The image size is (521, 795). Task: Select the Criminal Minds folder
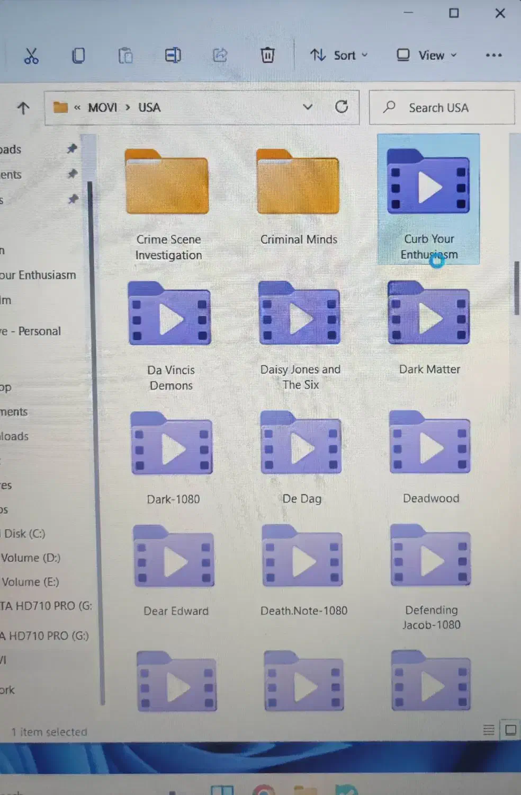(x=298, y=196)
